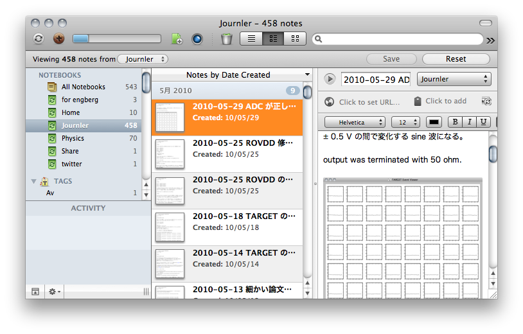Click the blue globe toolbar icon
This screenshot has width=523, height=334.
pos(197,39)
